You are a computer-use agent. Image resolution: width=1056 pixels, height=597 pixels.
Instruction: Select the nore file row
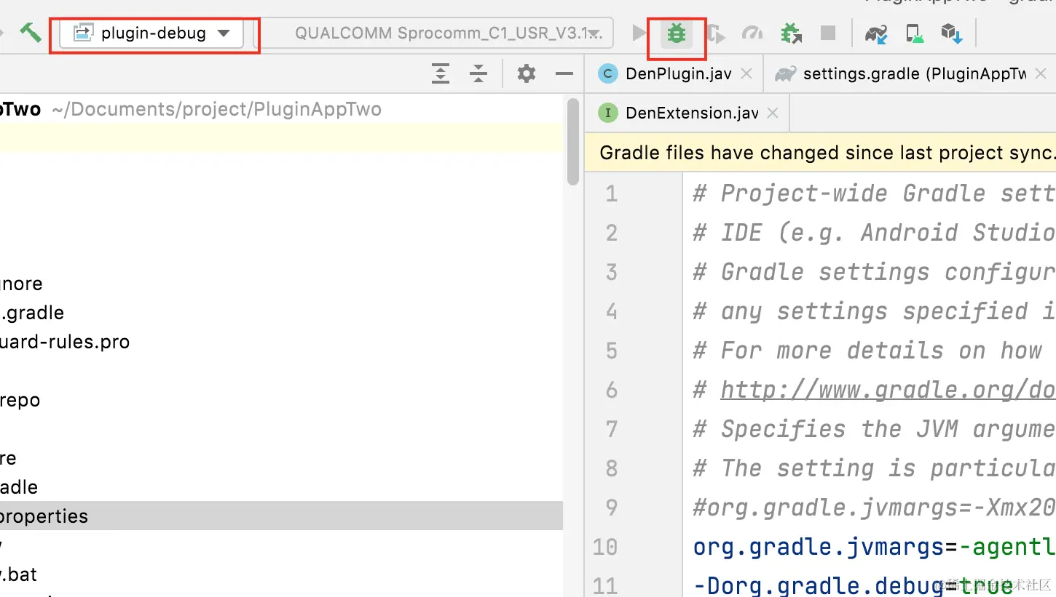[282, 284]
